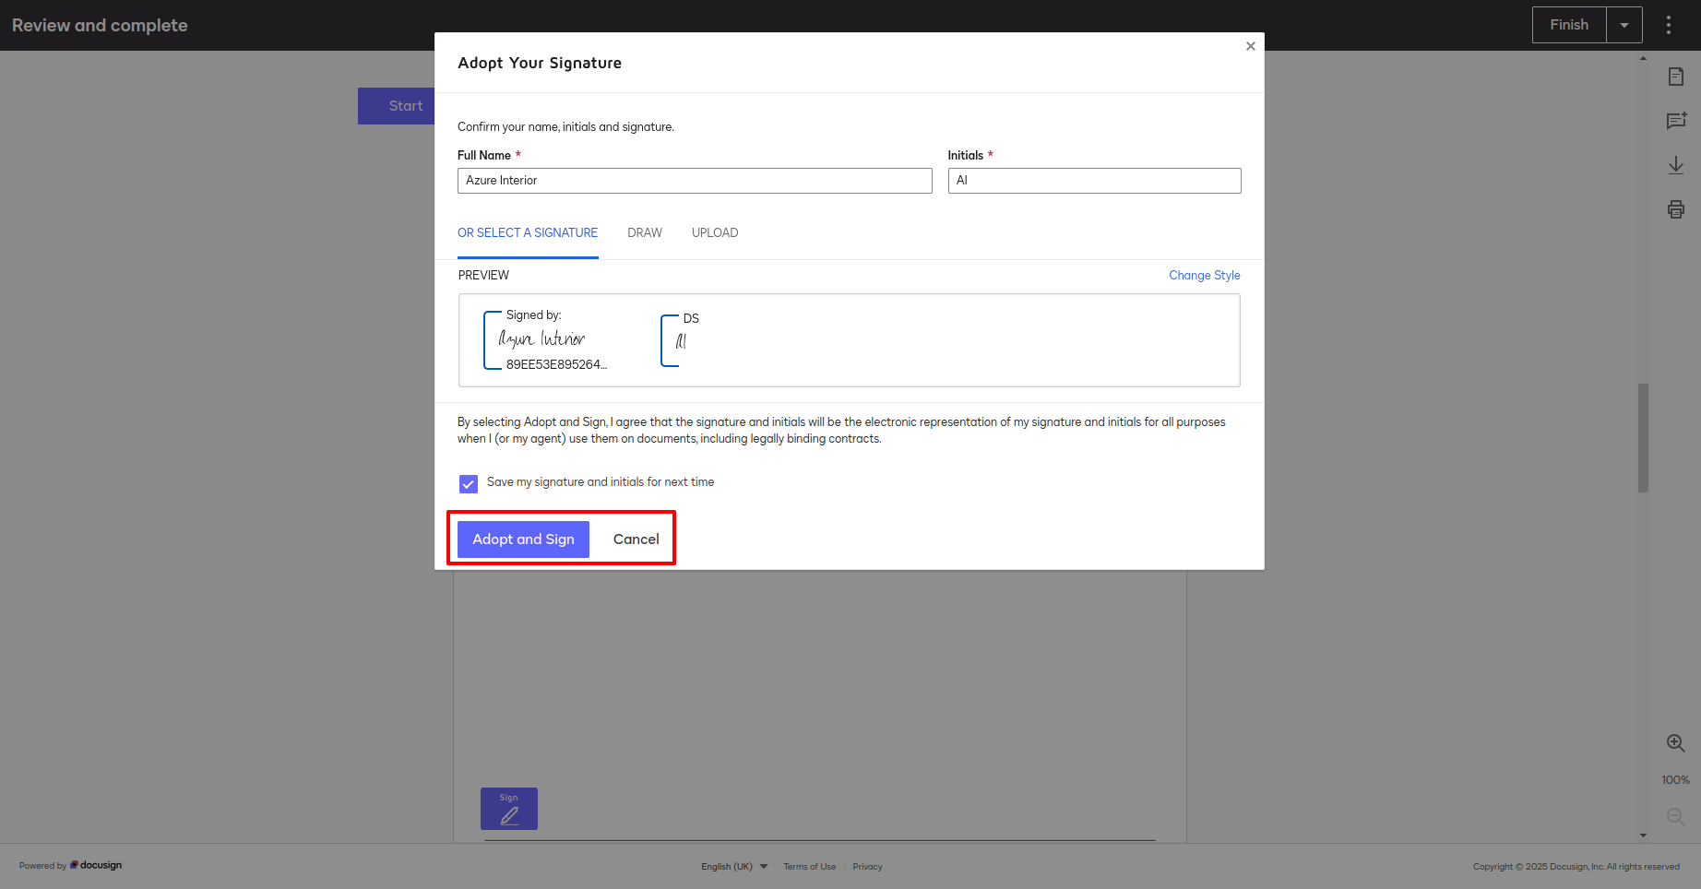The width and height of the screenshot is (1701, 889).
Task: Click the Cancel button
Action: pos(636,539)
